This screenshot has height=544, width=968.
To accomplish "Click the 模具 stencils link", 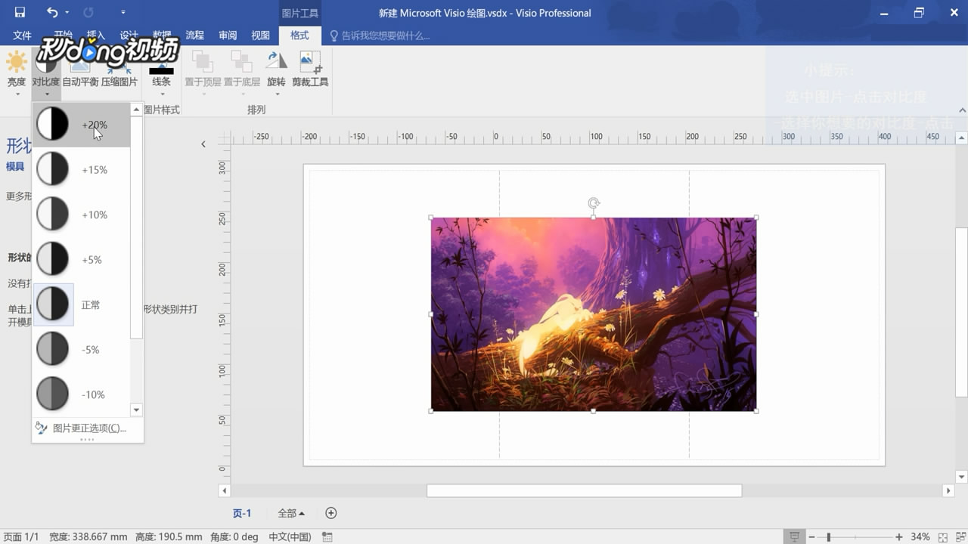I will [x=15, y=166].
